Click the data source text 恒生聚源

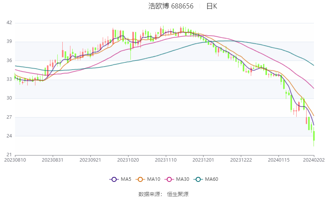[178, 194]
